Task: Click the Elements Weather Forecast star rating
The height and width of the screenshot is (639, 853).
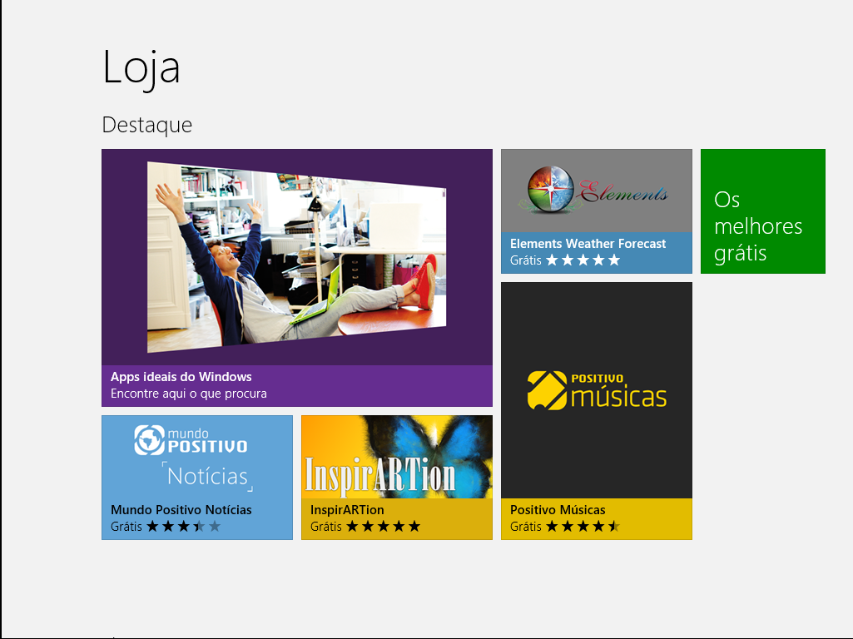Action: 583,260
